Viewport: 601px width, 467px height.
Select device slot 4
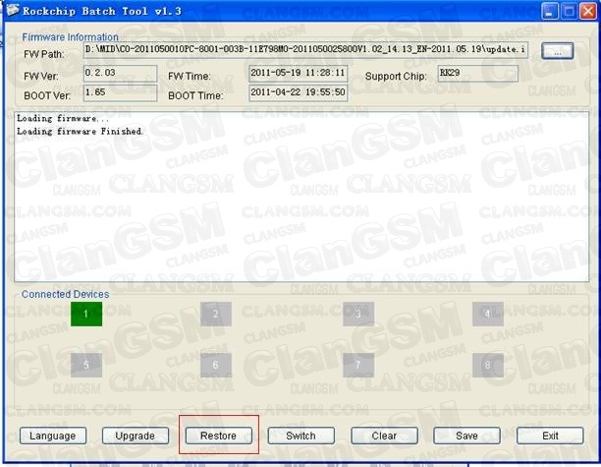[488, 314]
